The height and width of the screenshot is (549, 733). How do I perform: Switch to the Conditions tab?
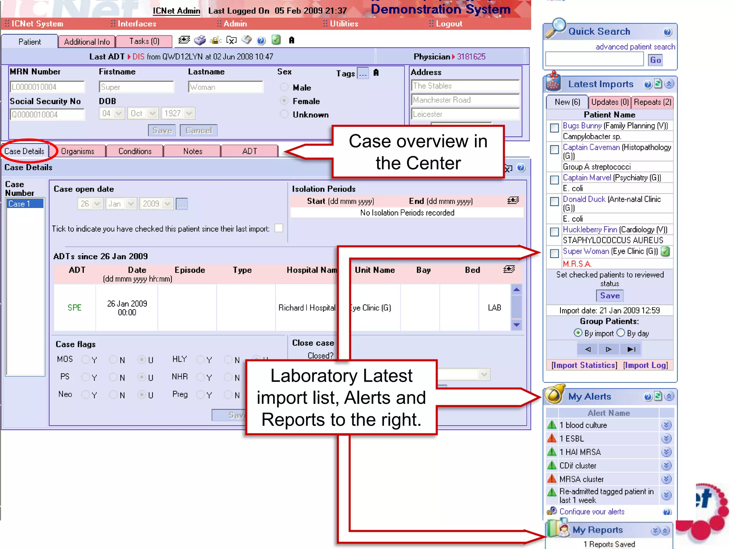tap(135, 151)
